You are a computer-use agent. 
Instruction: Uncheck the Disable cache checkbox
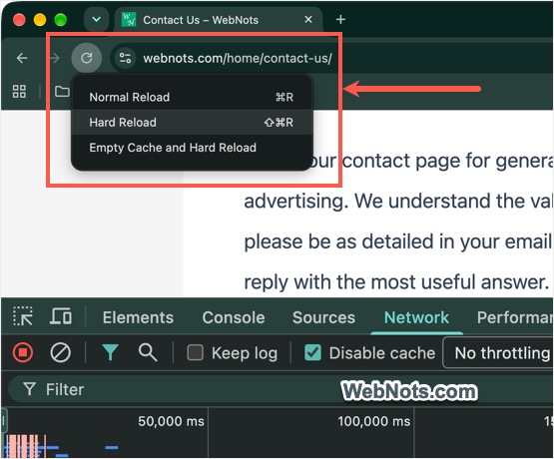click(313, 352)
